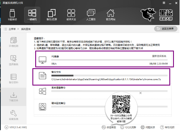Viewport: 183px width, 131px height.
Task: Select the 下载文件 sidebar step
Action: 13,97
